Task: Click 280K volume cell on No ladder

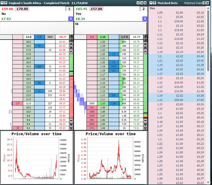Action: [x=50, y=37]
